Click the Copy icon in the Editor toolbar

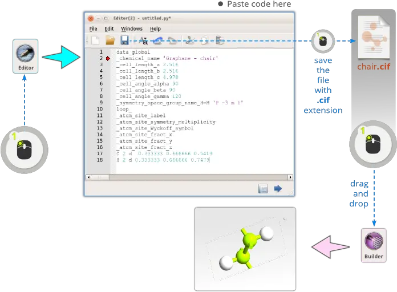(x=205, y=40)
